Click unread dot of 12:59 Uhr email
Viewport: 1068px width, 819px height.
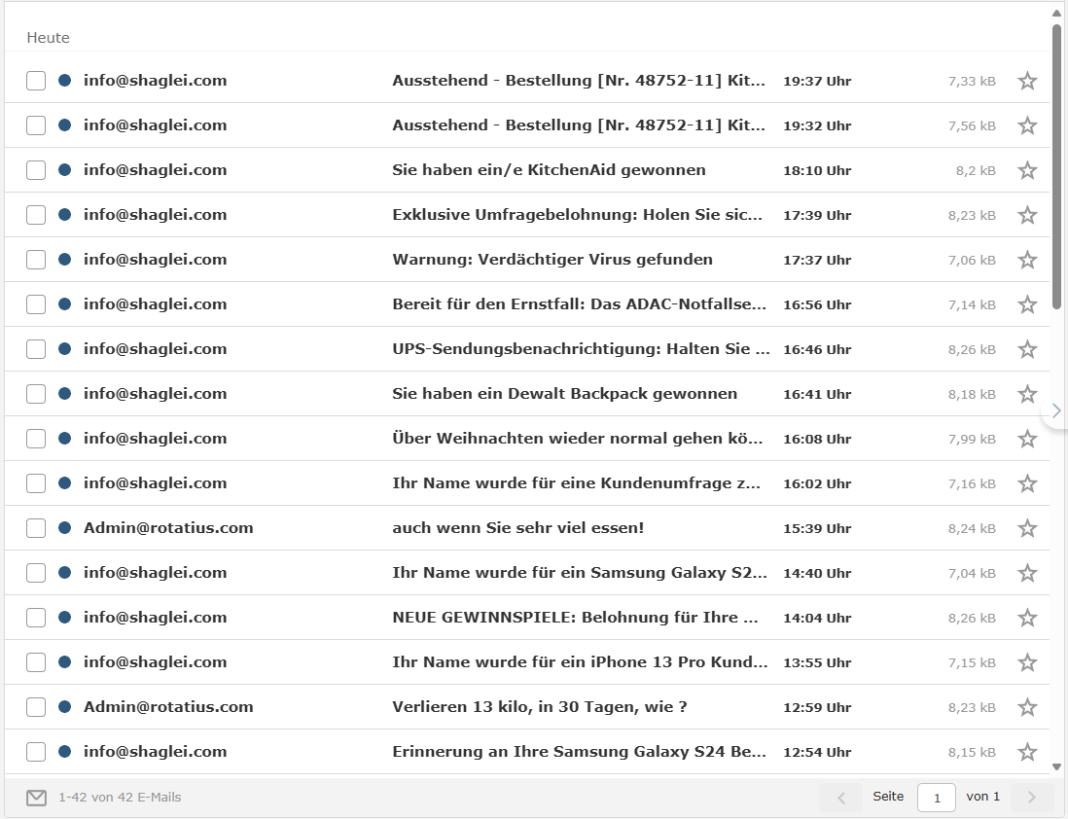(65, 706)
